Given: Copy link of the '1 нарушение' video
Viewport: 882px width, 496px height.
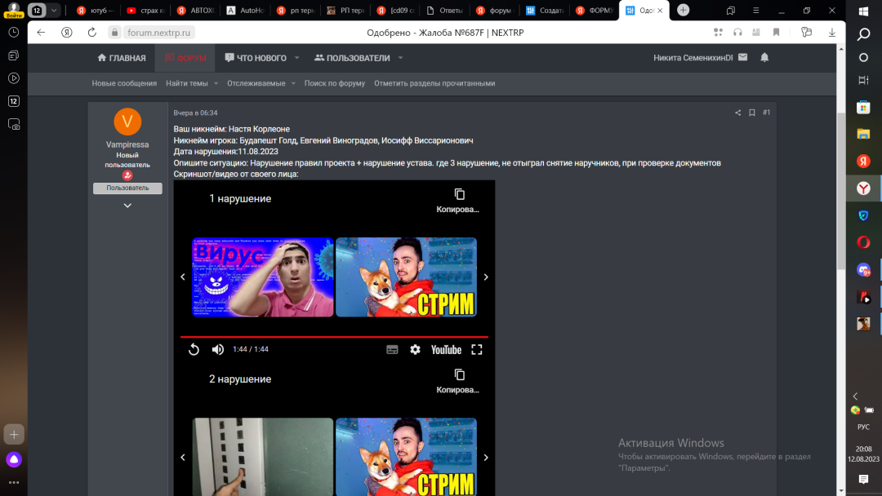Looking at the screenshot, I should (x=459, y=200).
